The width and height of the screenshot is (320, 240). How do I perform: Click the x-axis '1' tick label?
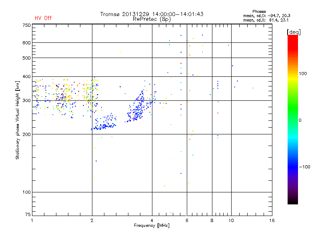pos(32,220)
